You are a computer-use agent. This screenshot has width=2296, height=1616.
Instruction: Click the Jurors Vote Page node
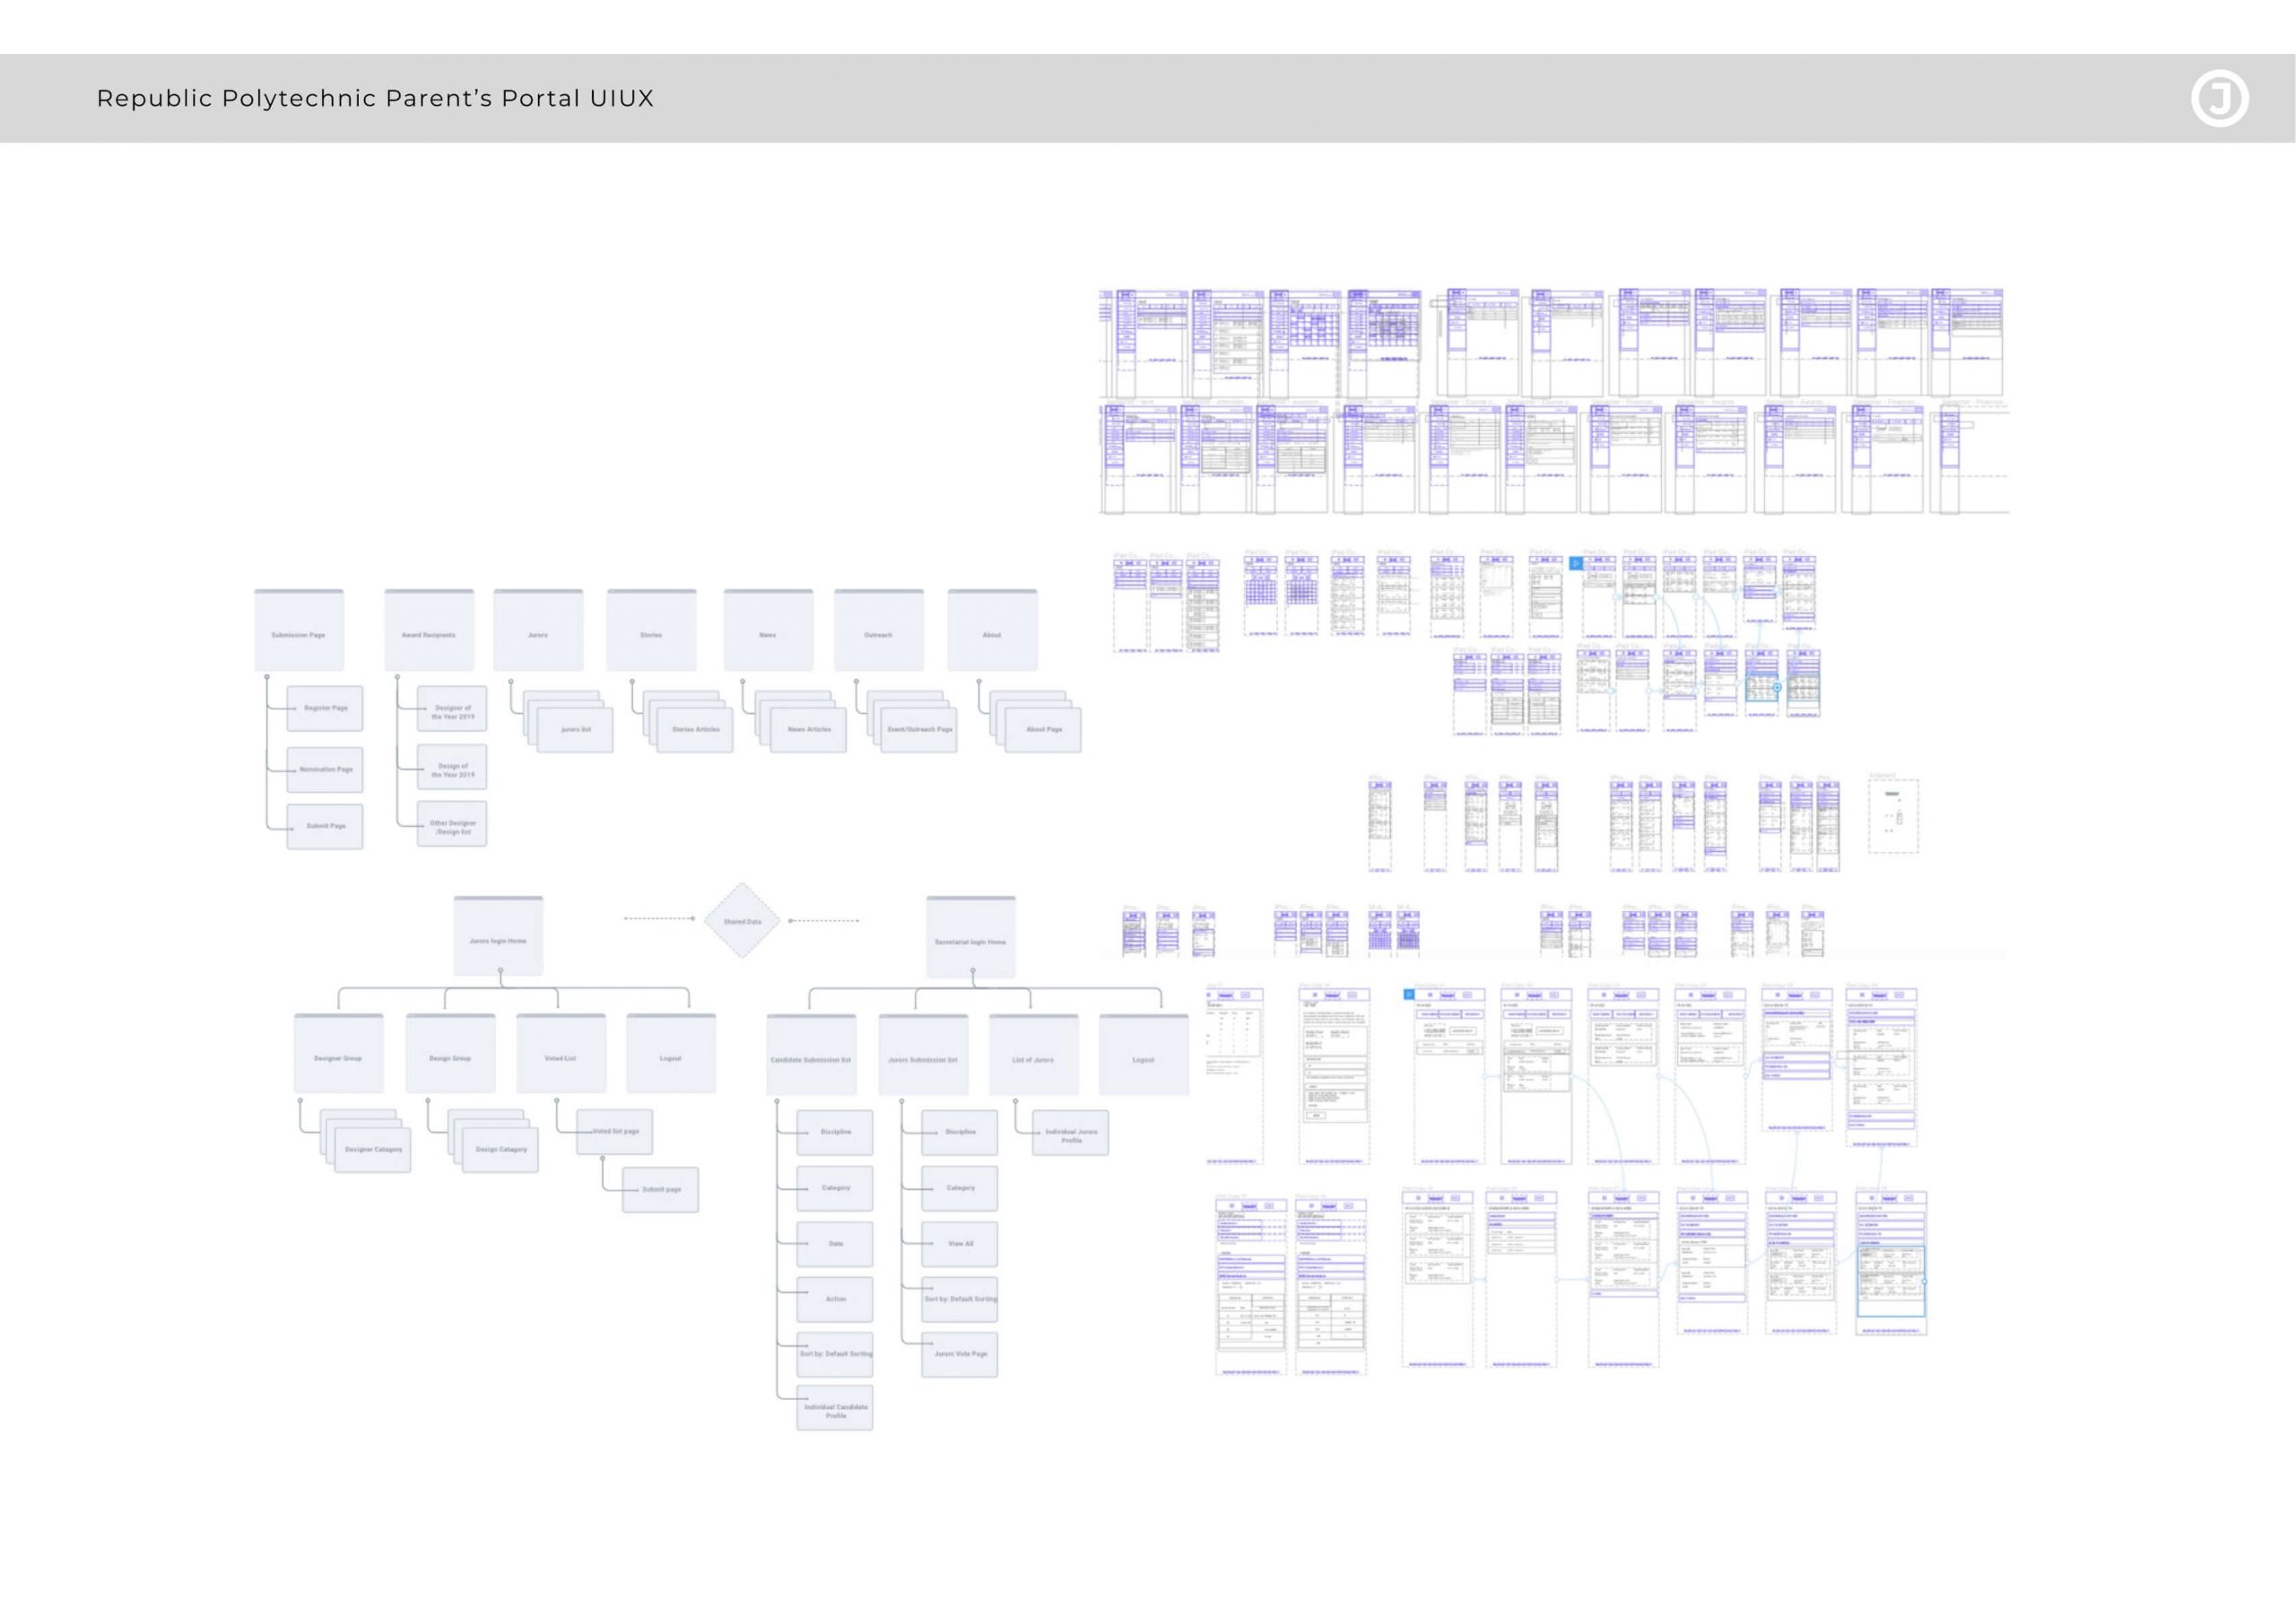point(960,1354)
